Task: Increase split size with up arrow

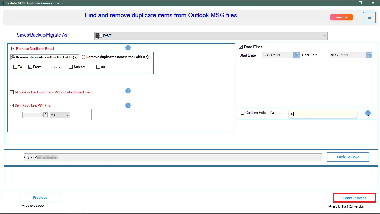Action: pos(46,114)
